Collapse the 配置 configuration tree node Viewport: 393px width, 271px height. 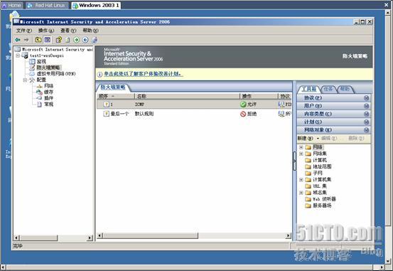click(25, 80)
